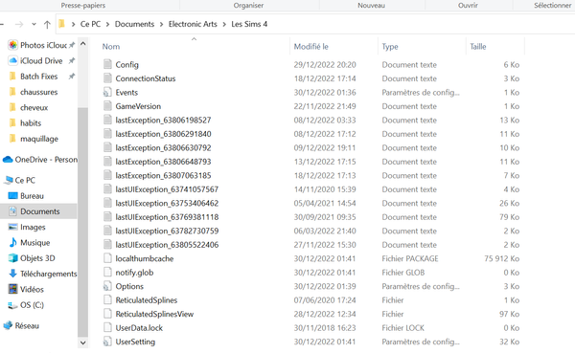Screen dimensions: 575x353
Task: Sort files by the Nom column header
Action: 111,47
